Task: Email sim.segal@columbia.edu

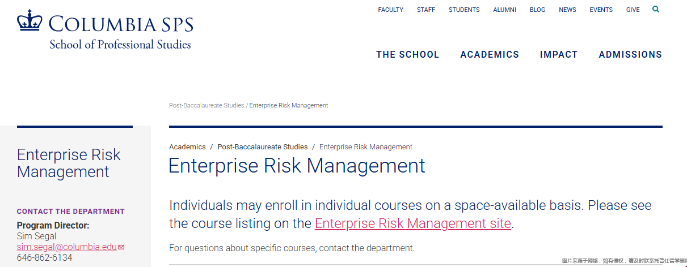Action: [x=66, y=247]
